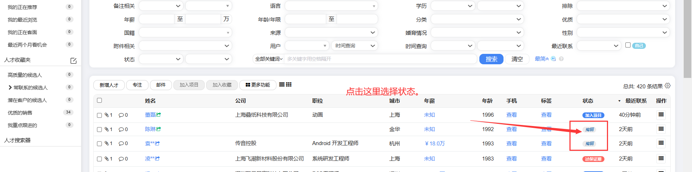Viewport: 692px width, 172px height.
Task: Select the 凌** row checkbox
Action: click(99, 159)
